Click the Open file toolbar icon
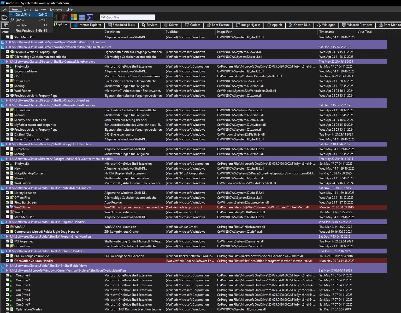 [x=4, y=17]
